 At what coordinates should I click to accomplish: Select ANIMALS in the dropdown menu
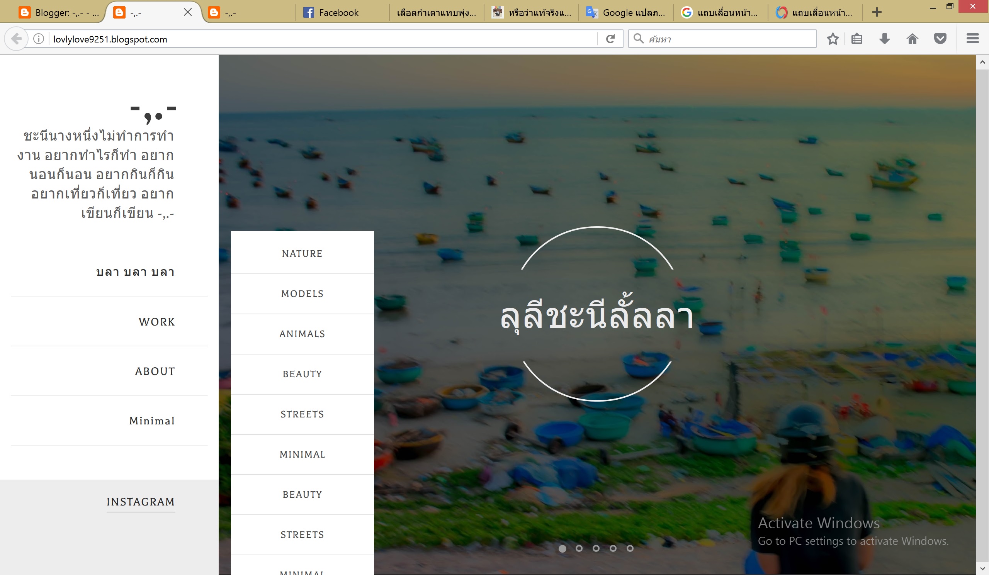[302, 334]
